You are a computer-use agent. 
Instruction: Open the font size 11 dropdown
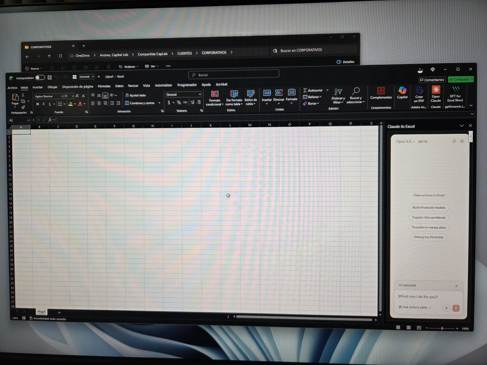click(72, 96)
